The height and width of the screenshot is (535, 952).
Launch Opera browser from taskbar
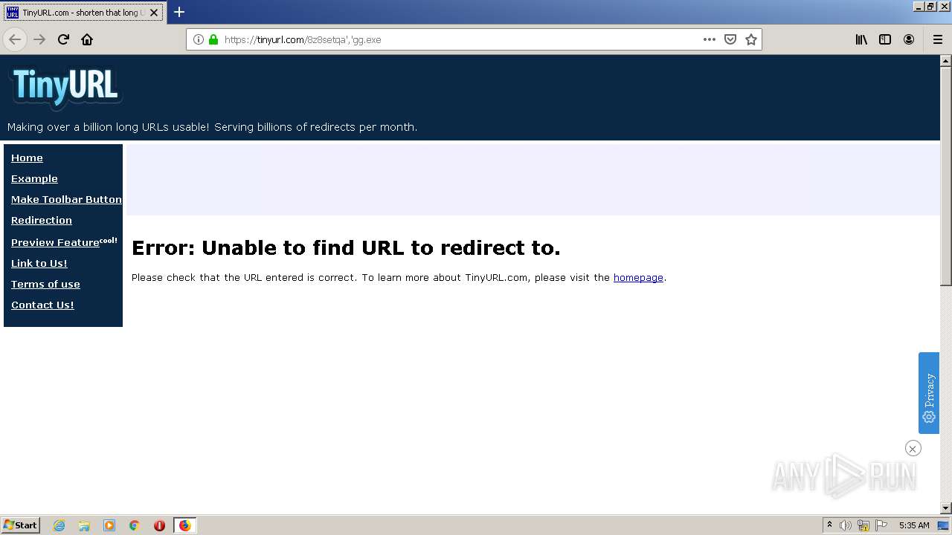click(x=159, y=525)
